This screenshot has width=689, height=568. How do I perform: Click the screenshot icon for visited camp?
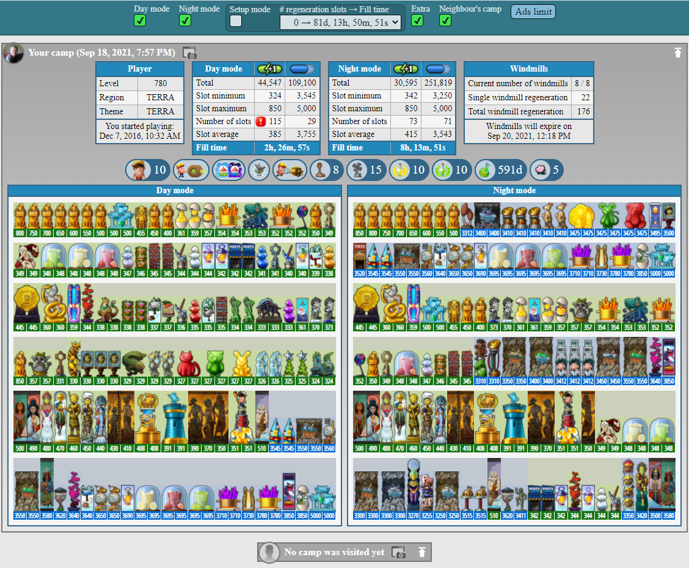point(398,552)
